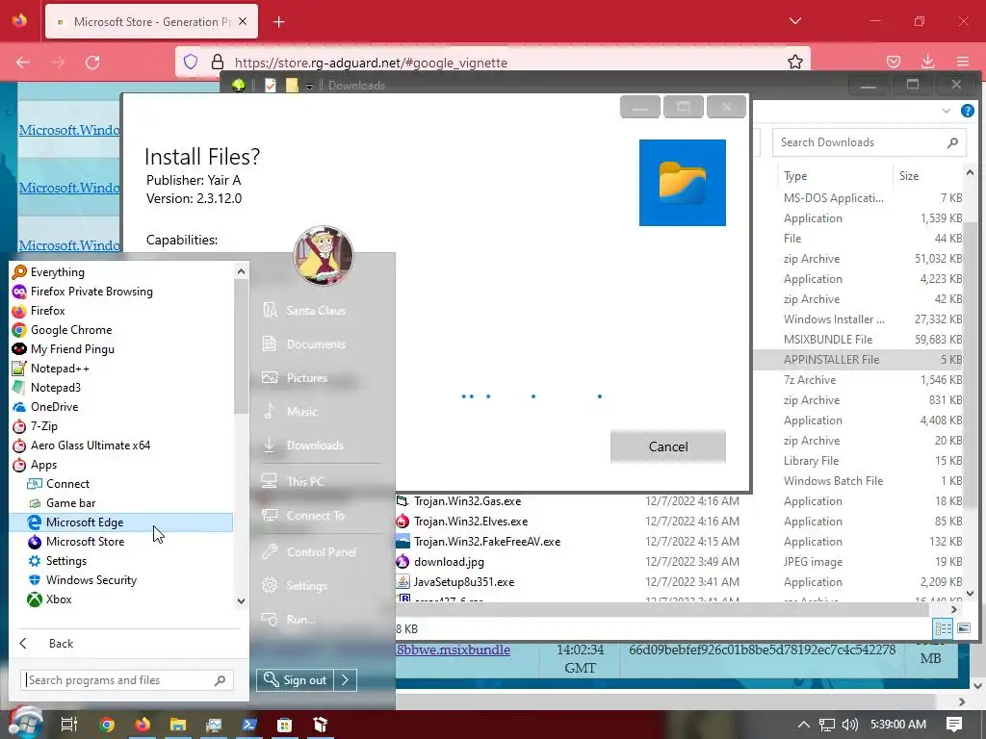
Task: Click Search Downloads box in Explorer
Action: [x=869, y=142]
